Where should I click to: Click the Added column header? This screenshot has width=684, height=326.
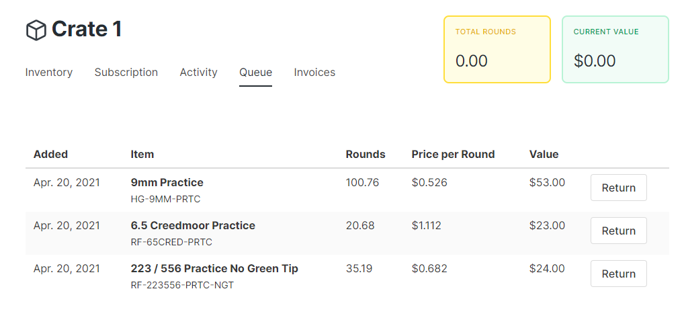coord(50,154)
